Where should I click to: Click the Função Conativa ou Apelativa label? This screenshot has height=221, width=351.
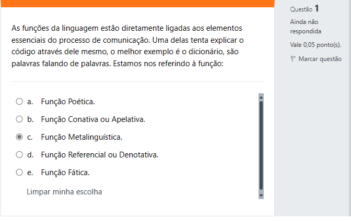point(93,119)
